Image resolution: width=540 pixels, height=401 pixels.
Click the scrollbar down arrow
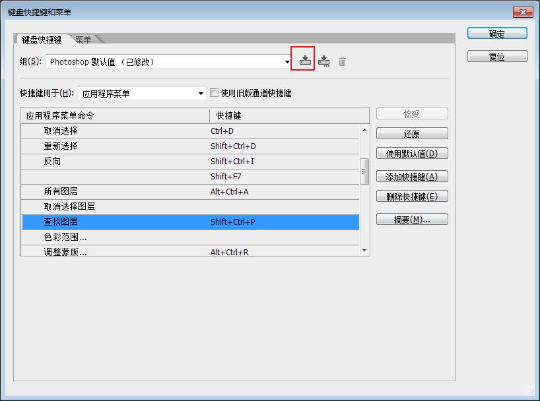click(x=364, y=251)
